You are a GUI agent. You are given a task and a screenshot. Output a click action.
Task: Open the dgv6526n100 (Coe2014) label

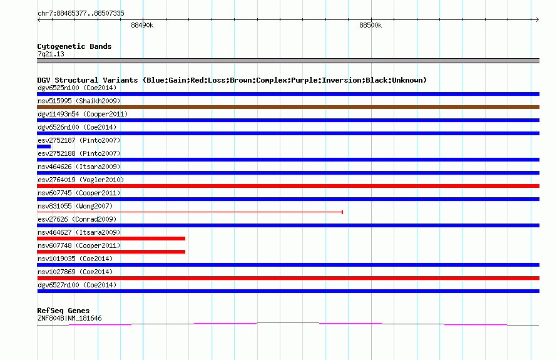pyautogui.click(x=77, y=127)
